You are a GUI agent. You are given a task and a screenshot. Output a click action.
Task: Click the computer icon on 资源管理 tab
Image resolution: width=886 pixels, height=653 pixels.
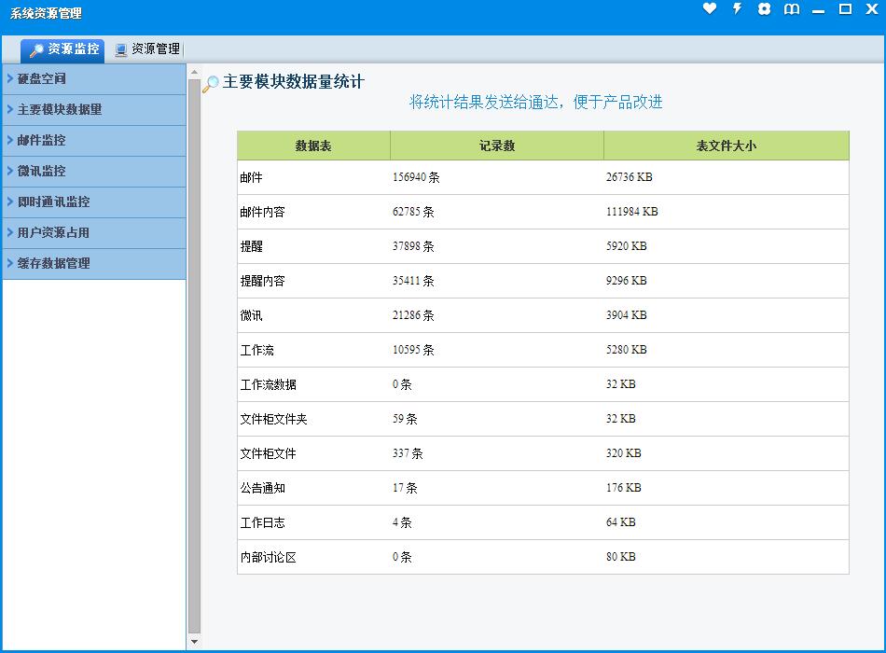121,50
